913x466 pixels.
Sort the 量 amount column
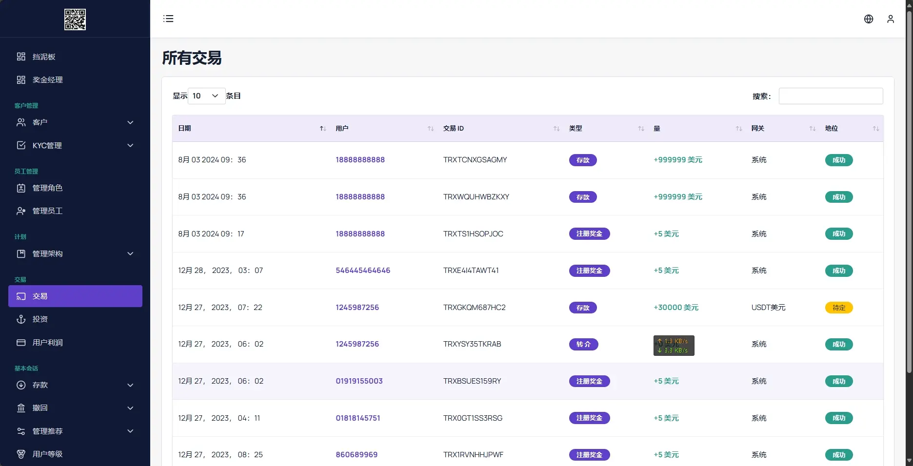738,129
